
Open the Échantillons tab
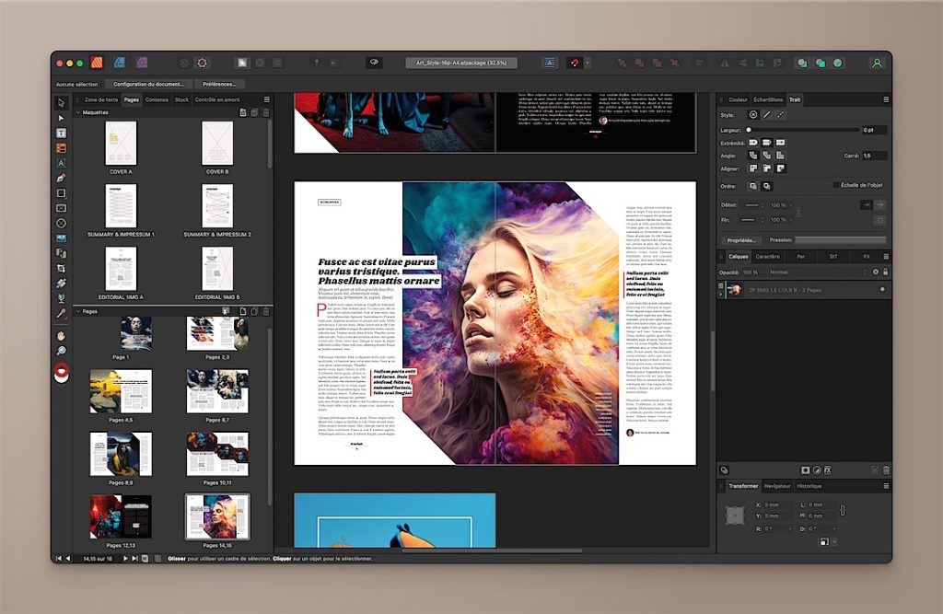click(x=768, y=99)
